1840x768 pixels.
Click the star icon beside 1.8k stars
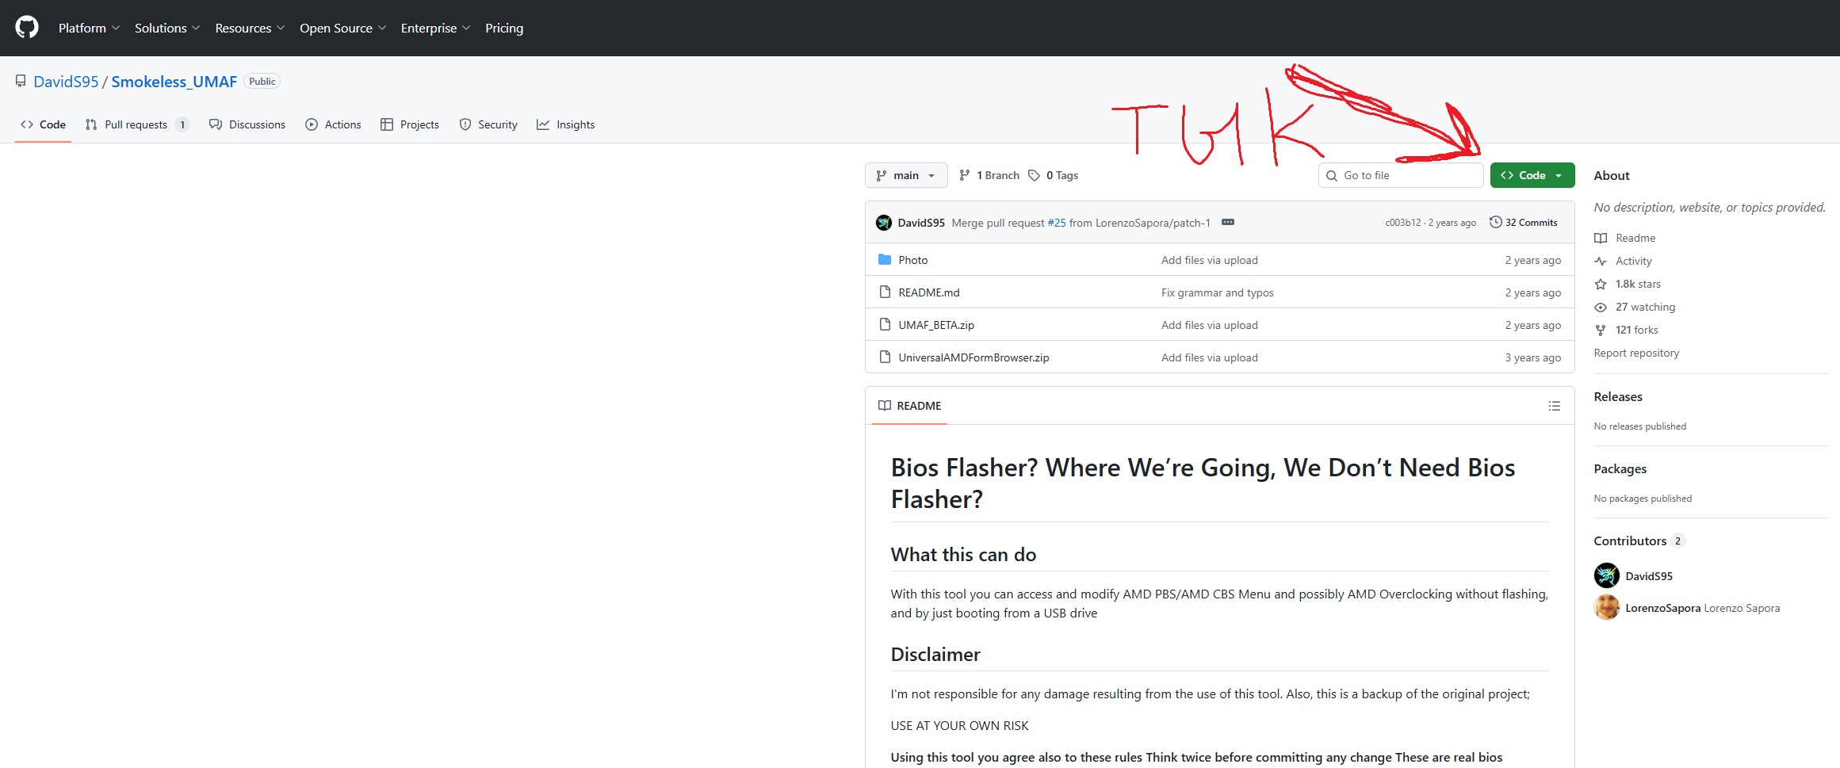point(1601,284)
